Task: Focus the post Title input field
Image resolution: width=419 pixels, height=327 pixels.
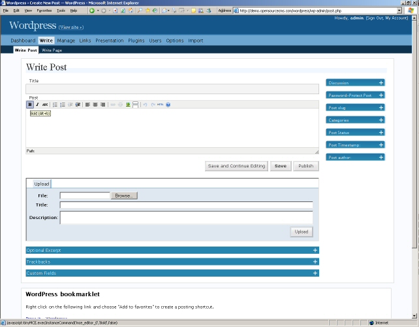Action: tap(172, 89)
